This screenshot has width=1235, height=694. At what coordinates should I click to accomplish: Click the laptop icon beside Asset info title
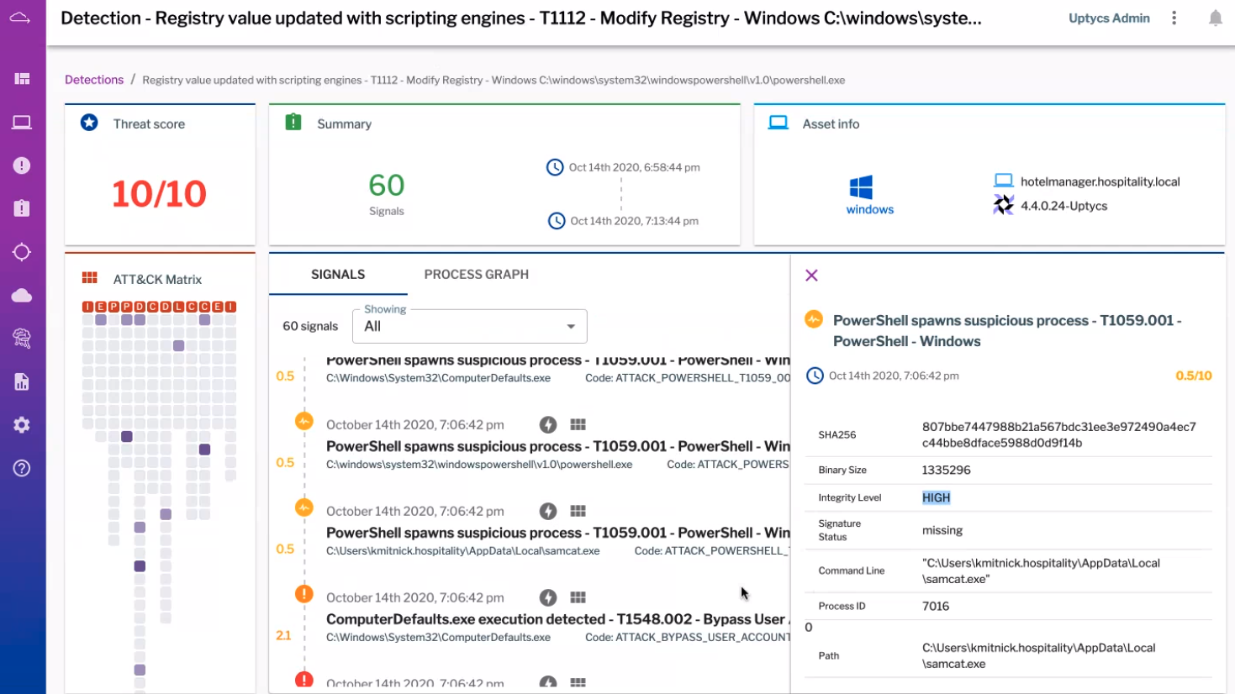pyautogui.click(x=778, y=123)
